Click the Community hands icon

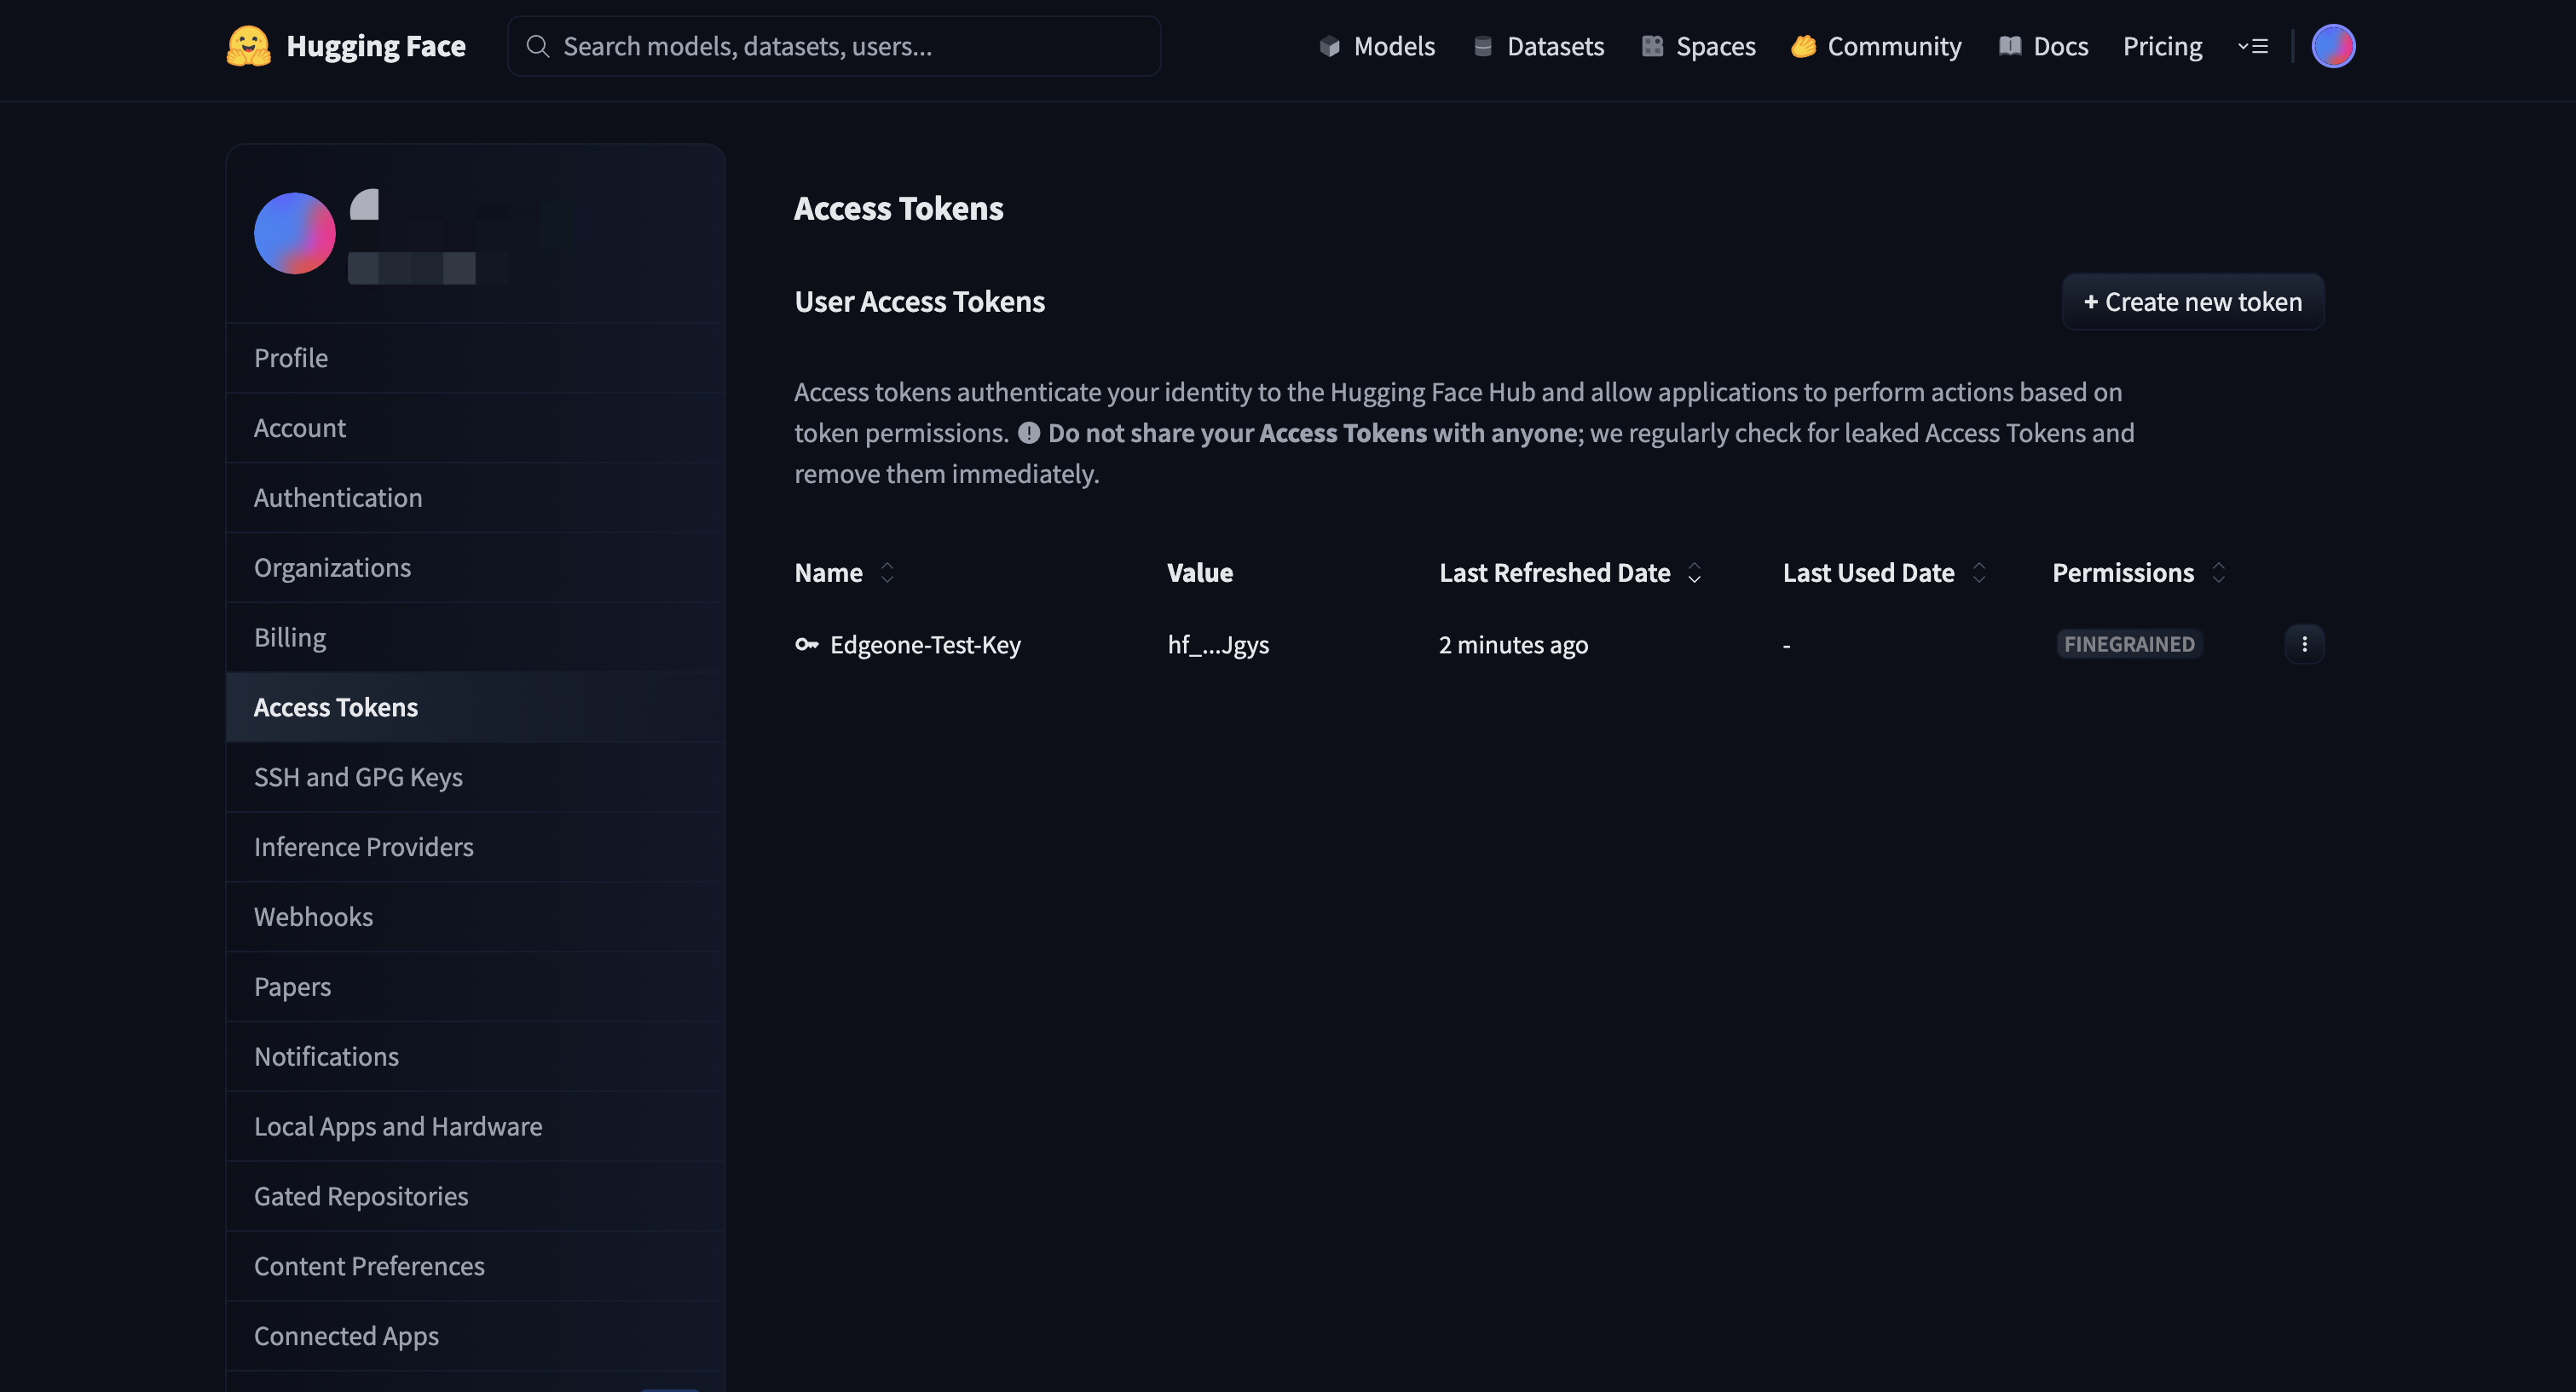[x=1803, y=46]
